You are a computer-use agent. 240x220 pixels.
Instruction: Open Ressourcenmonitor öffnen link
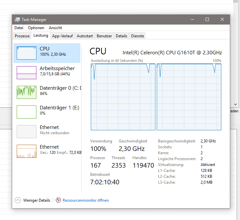coord(86,200)
